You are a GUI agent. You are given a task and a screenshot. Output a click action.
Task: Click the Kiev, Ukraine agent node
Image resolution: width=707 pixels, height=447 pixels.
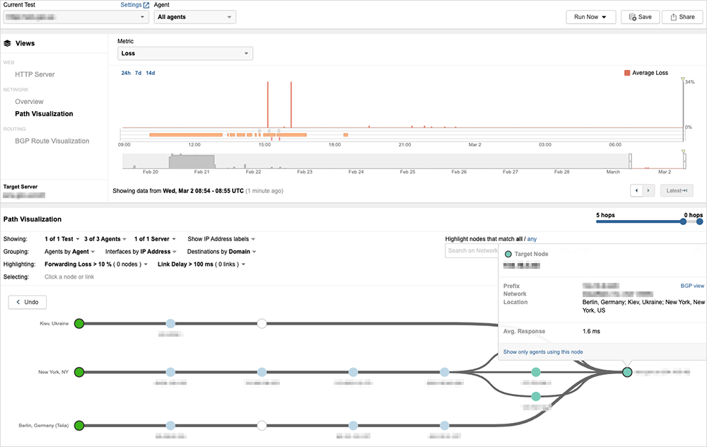pyautogui.click(x=79, y=323)
